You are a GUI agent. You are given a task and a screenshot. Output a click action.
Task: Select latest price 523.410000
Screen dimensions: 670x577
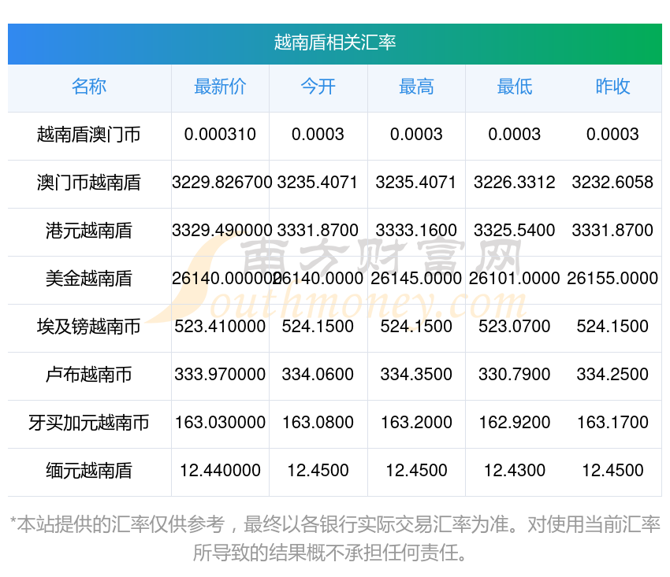(x=220, y=327)
